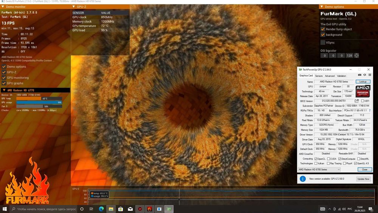Click the blue window taskbar icon

tap(159, 209)
